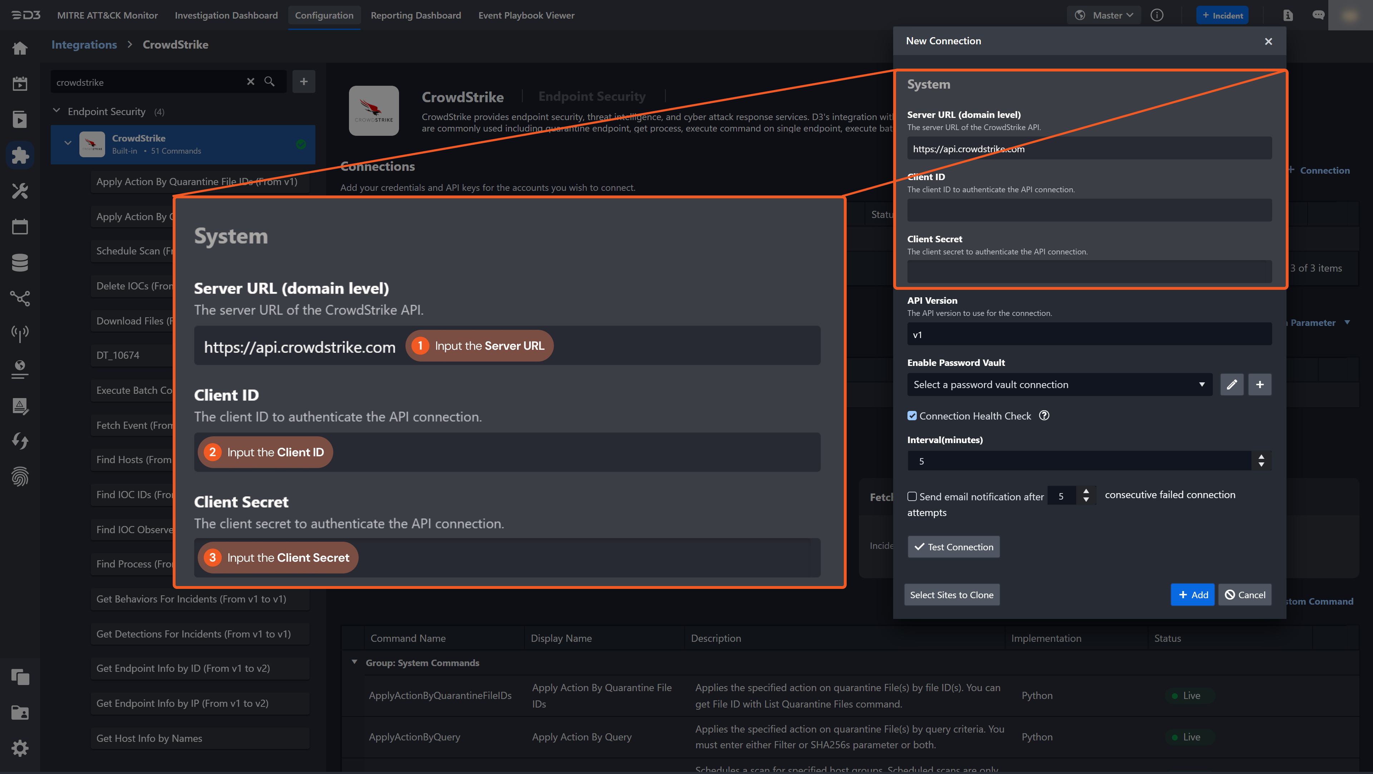Open the document info icon next to the chat bubble

tap(1288, 15)
